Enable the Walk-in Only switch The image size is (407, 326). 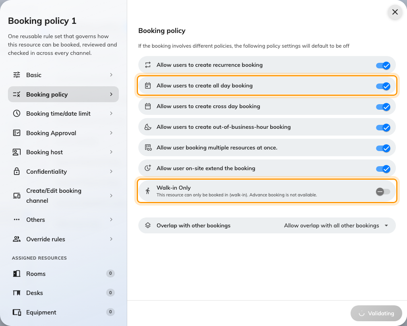coord(383,192)
